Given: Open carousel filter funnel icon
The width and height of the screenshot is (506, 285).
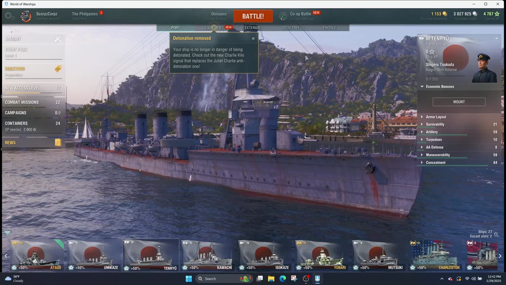Looking at the screenshot, I should point(7,234).
